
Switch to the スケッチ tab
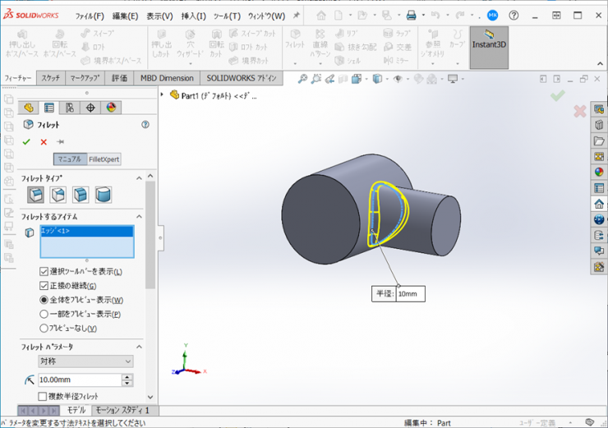[x=50, y=78]
